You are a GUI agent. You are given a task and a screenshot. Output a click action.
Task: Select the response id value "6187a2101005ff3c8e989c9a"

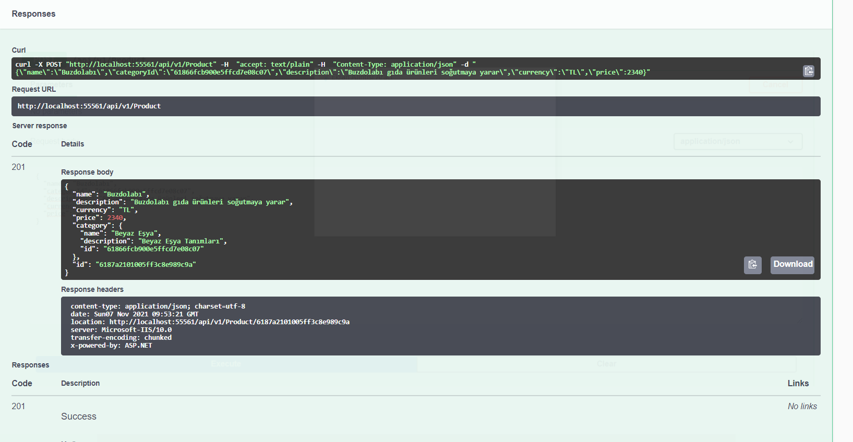click(x=146, y=265)
